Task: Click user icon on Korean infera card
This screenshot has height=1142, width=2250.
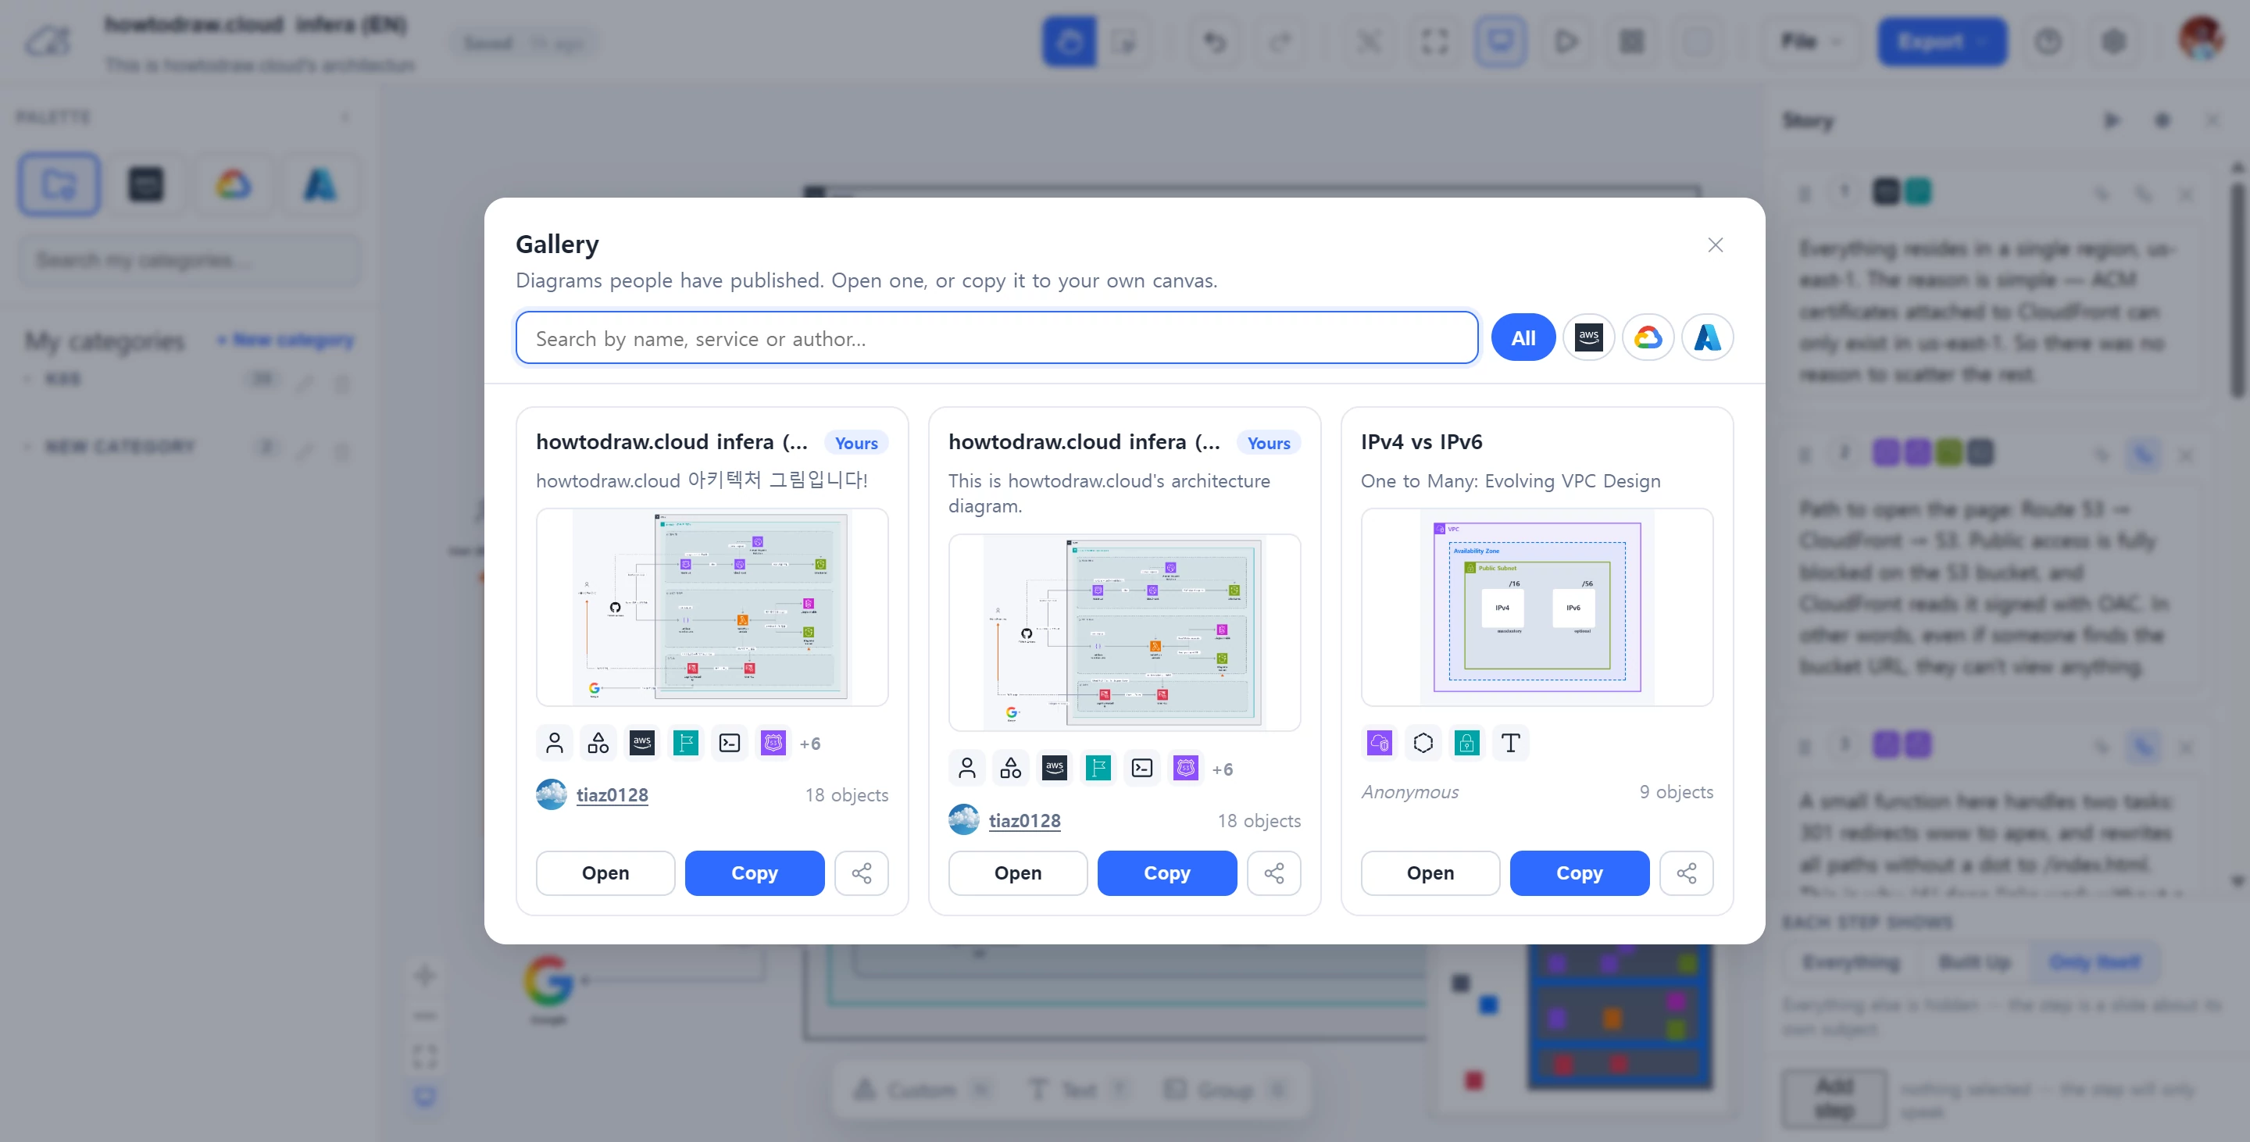Action: (554, 743)
